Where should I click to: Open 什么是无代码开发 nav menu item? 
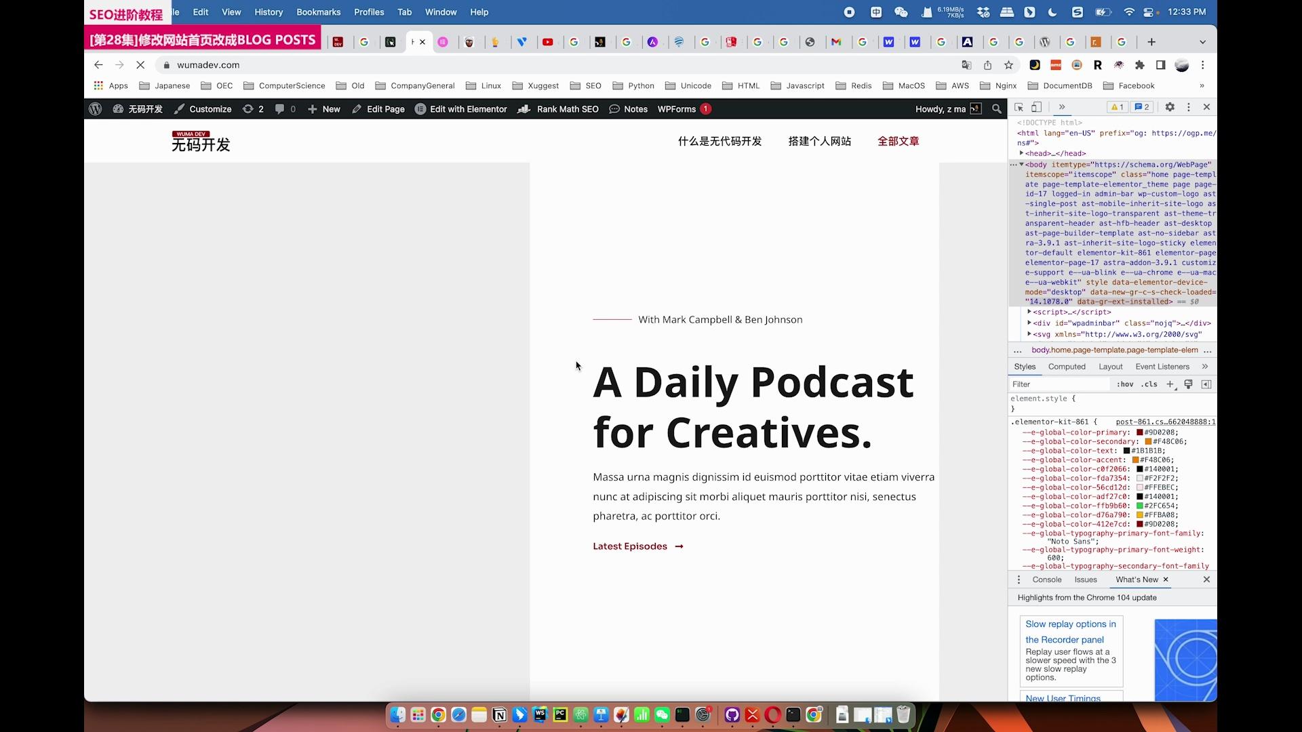click(719, 141)
